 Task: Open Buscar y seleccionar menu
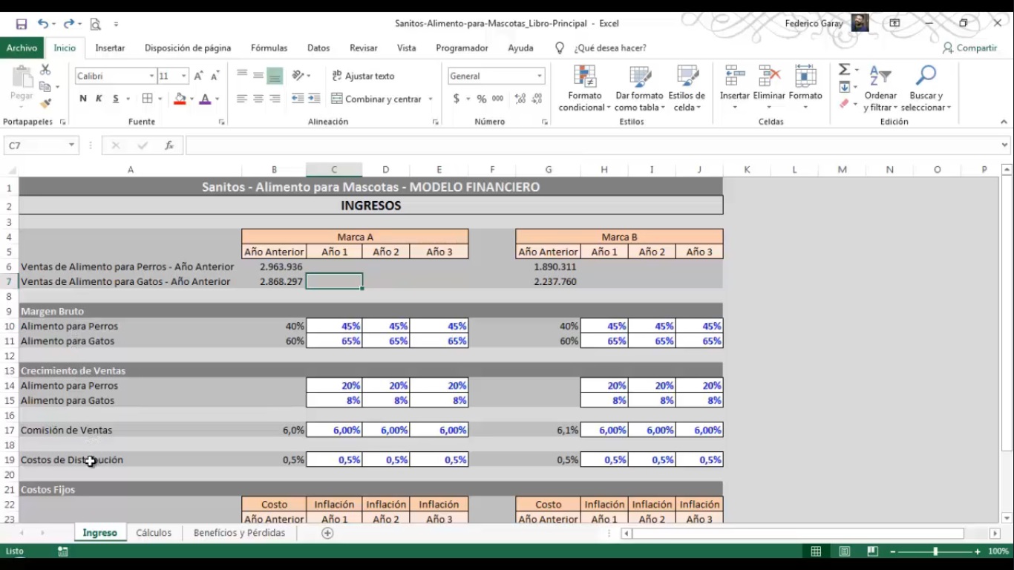[926, 88]
